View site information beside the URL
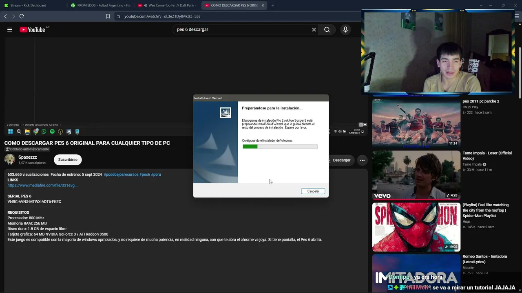The image size is (522, 293). coord(118,16)
